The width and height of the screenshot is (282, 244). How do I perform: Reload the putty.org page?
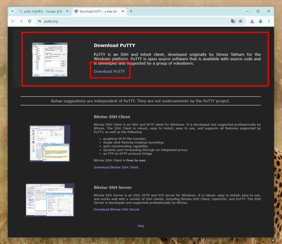[x=30, y=21]
